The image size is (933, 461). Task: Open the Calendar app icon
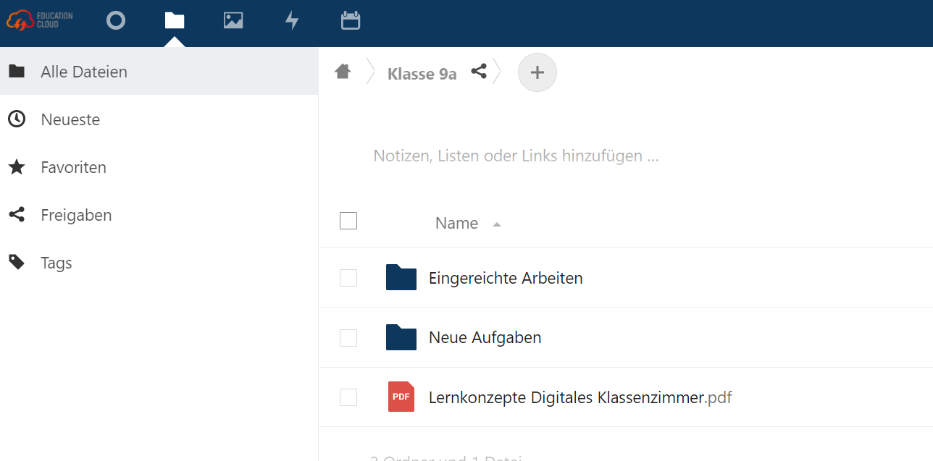tap(351, 20)
